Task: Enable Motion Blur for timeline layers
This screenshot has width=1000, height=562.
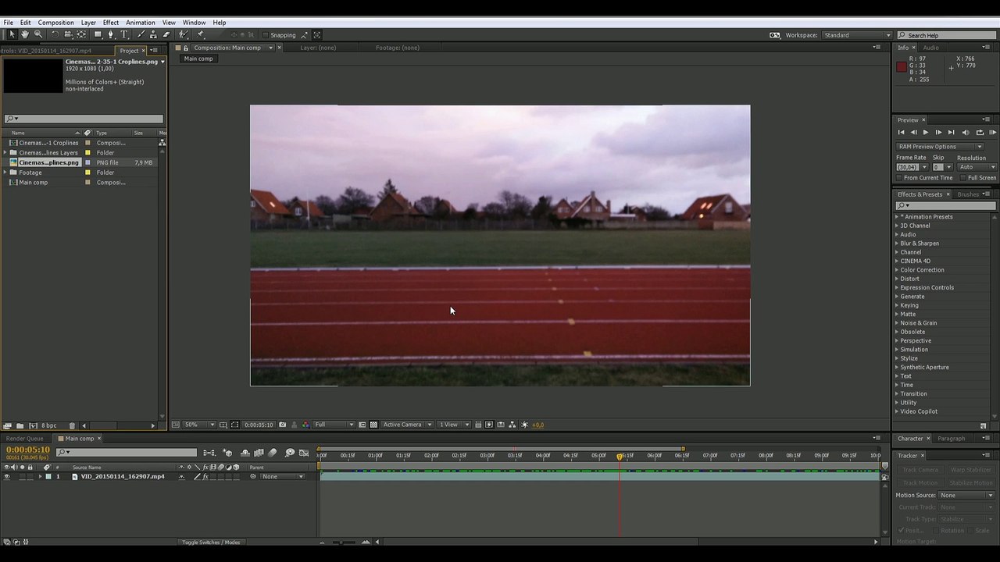Action: point(273,453)
